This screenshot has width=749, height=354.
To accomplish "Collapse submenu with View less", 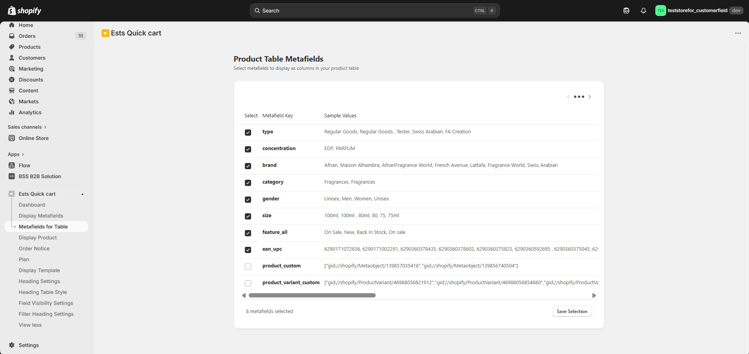I will [30, 325].
